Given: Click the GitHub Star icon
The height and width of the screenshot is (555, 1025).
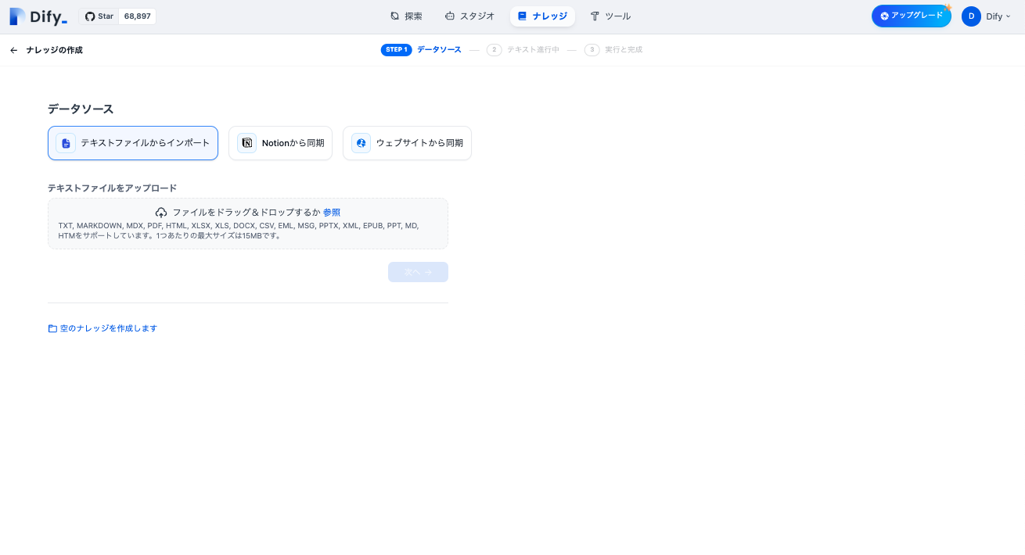Looking at the screenshot, I should pos(90,16).
